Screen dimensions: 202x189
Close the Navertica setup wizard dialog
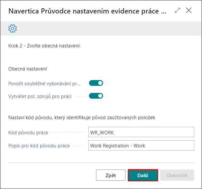(189, 10)
